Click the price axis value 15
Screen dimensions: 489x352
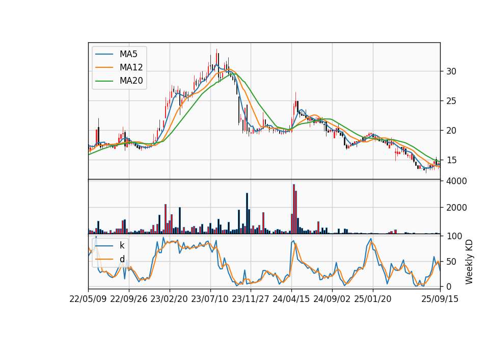click(451, 160)
